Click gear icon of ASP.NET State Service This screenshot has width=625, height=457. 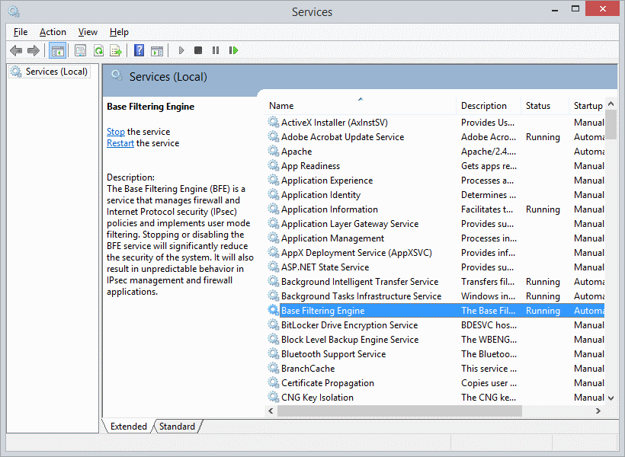[273, 267]
